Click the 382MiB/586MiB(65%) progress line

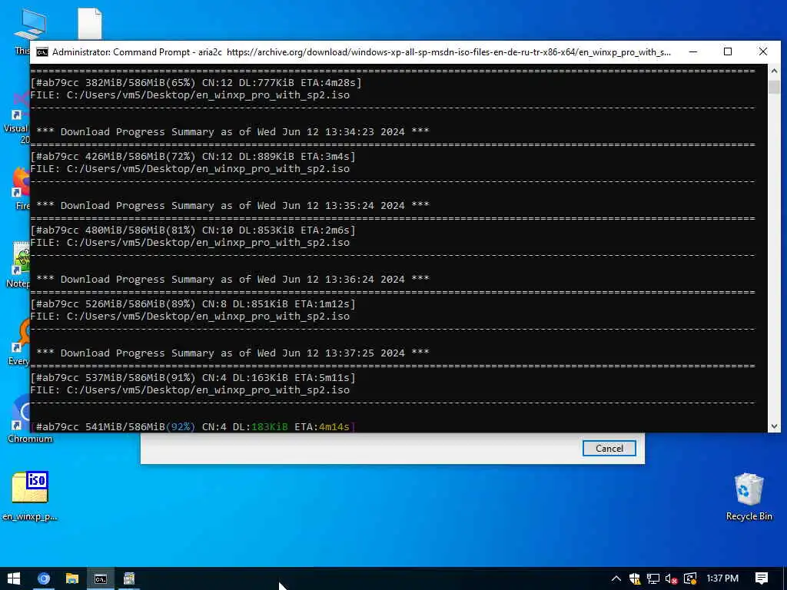tap(196, 82)
